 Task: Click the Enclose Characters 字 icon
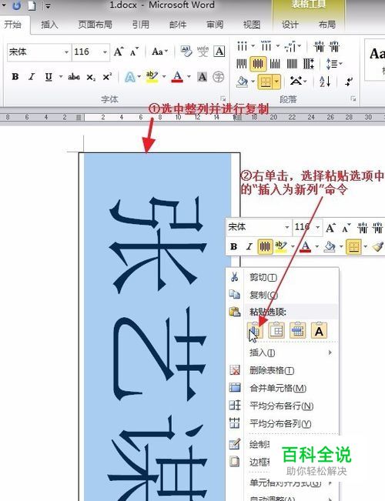pos(219,77)
